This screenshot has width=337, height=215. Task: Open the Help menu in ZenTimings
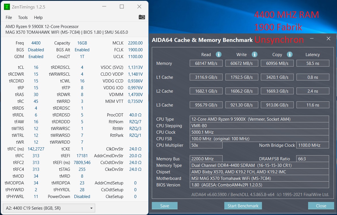click(38, 17)
